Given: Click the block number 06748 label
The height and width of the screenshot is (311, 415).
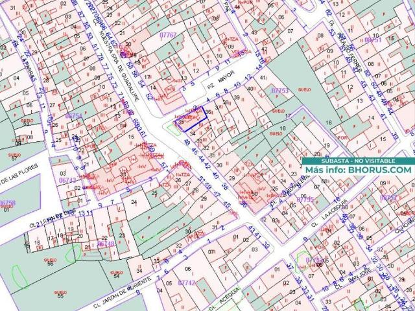Looking at the screenshot, I should point(105,244).
